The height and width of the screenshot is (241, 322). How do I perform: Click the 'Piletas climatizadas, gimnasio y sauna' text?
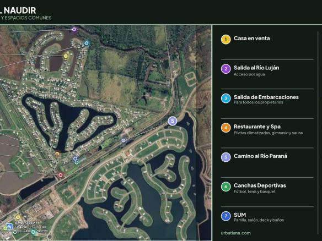tap(268, 133)
